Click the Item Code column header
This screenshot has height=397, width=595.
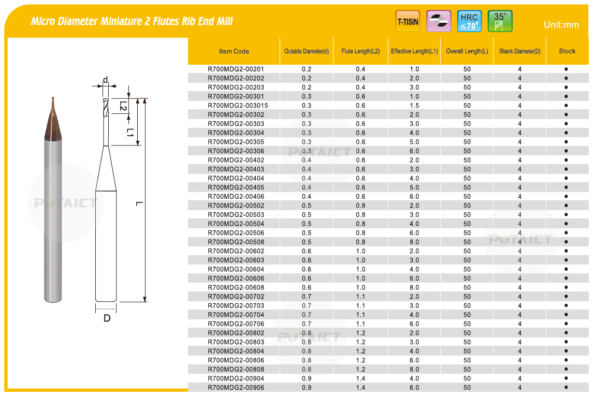tap(234, 51)
